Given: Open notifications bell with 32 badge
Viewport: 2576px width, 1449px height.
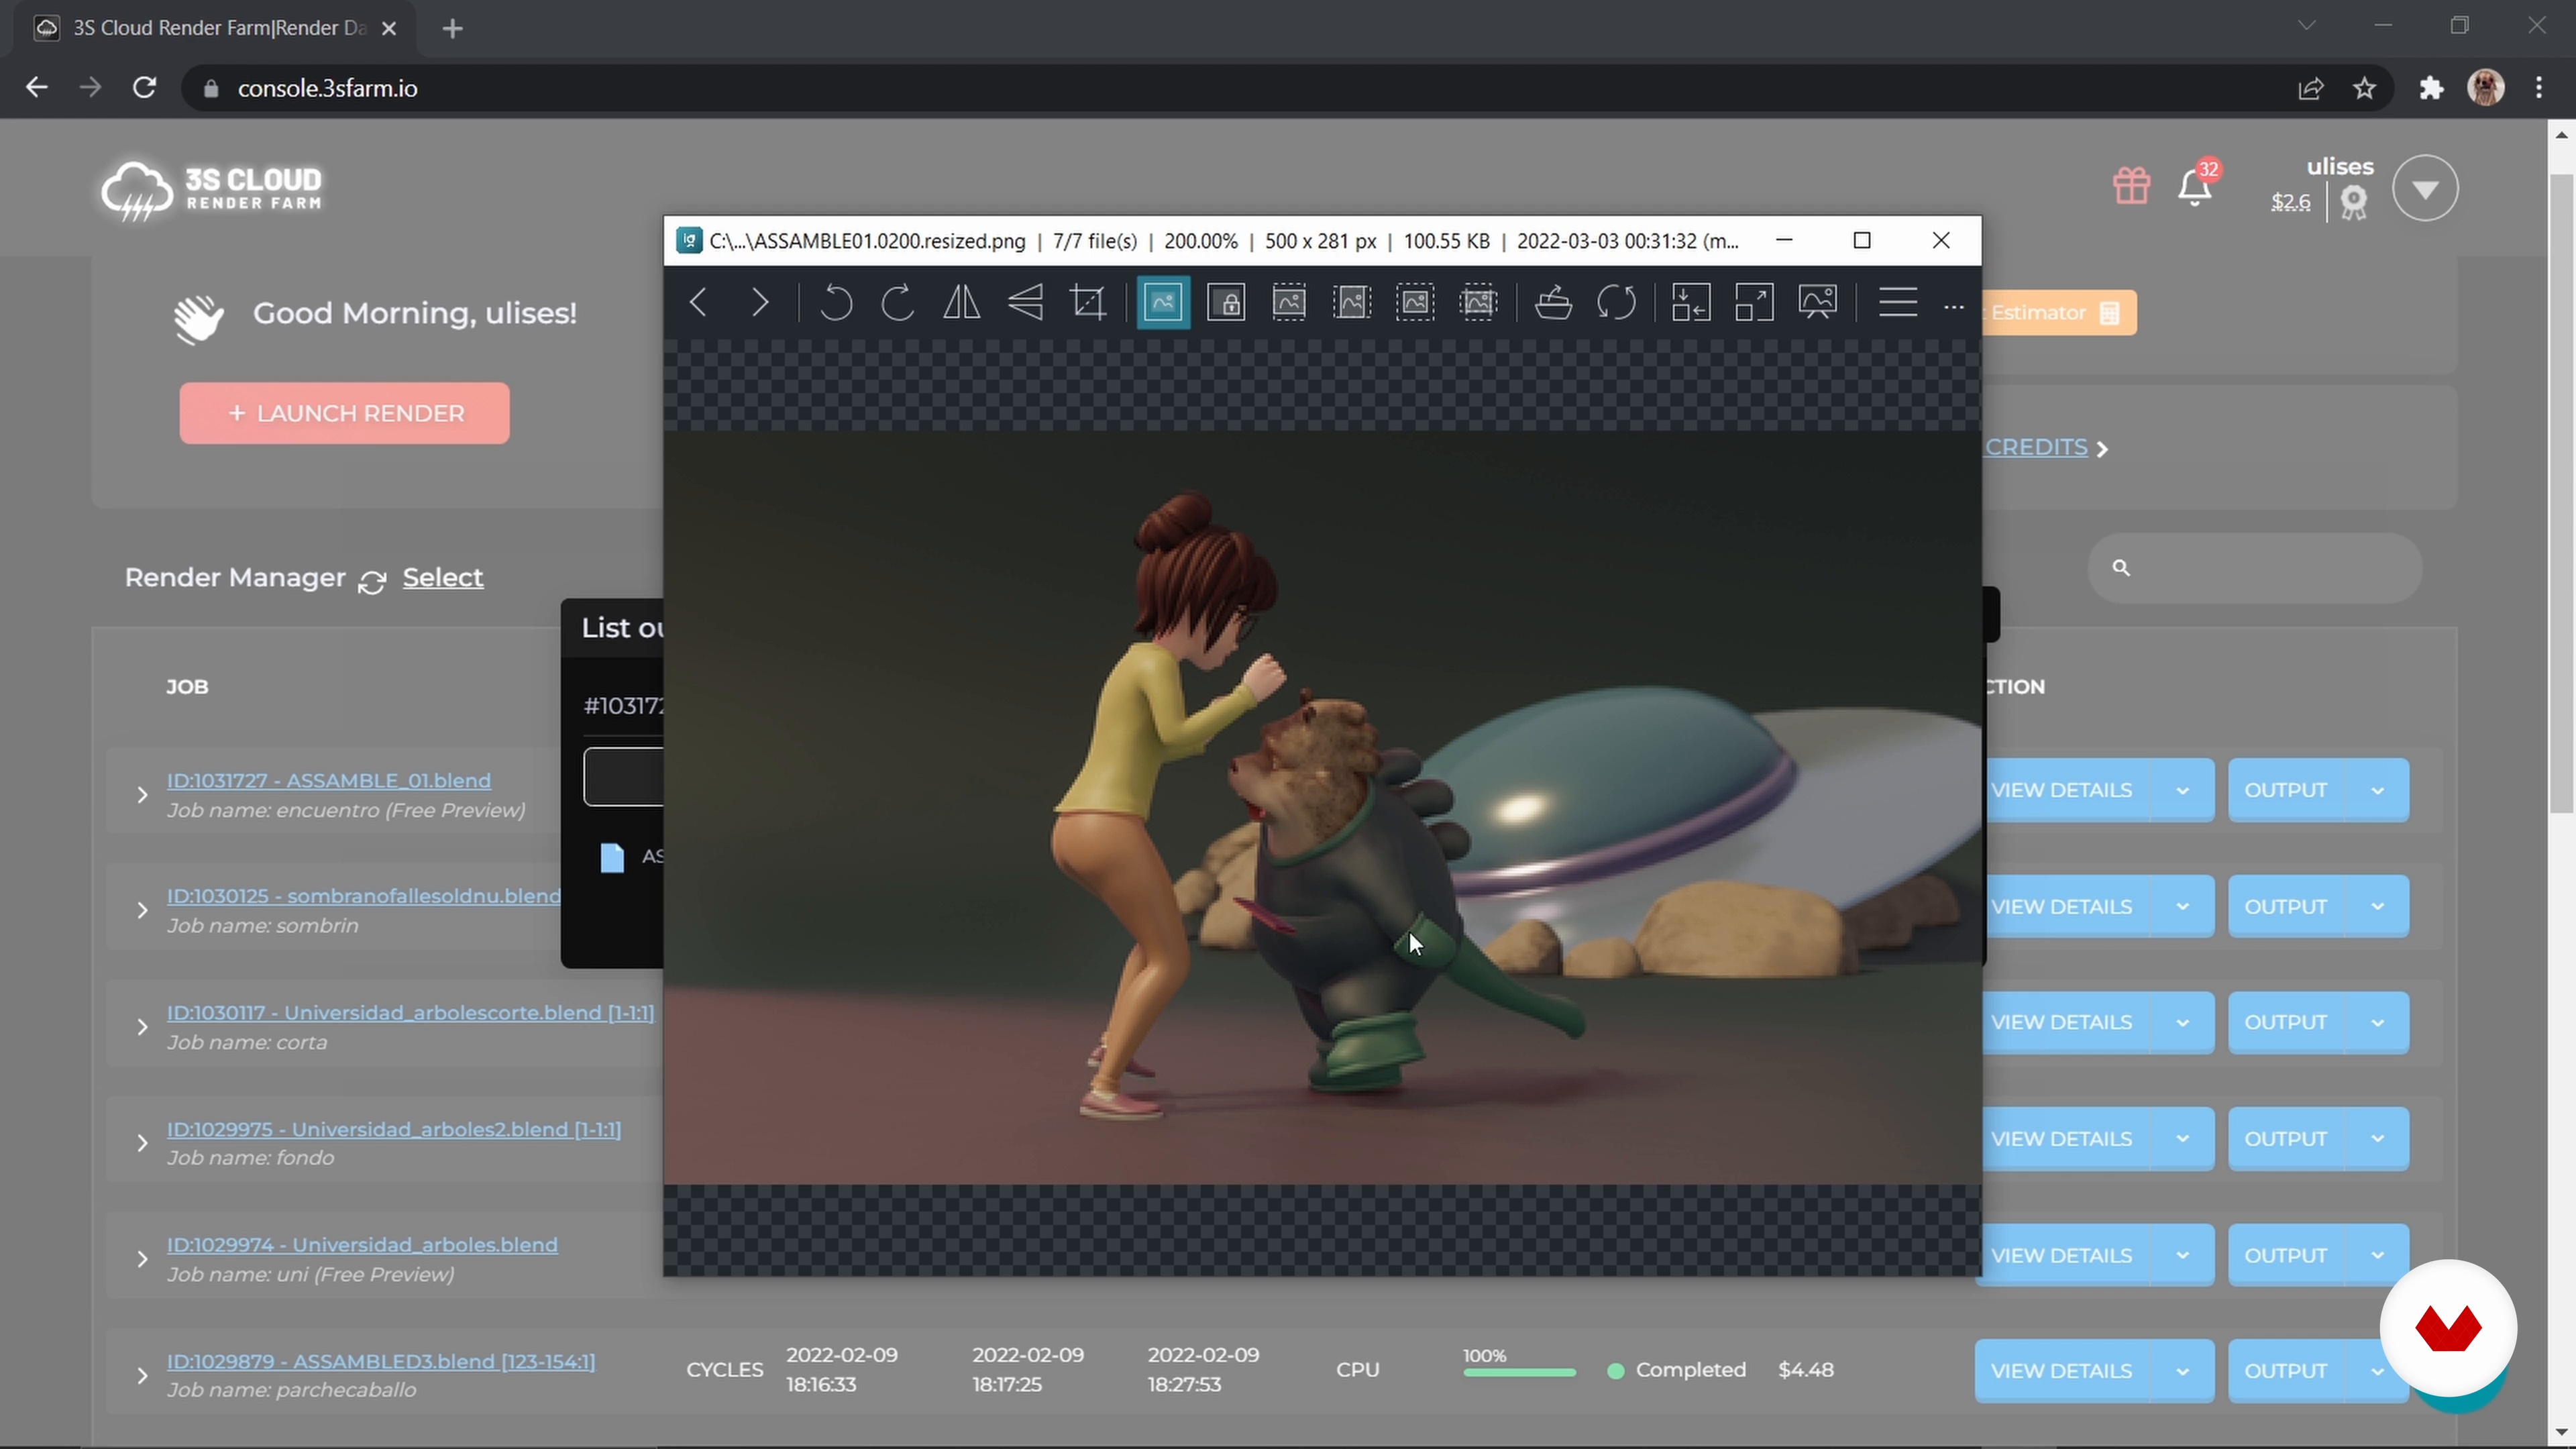Looking at the screenshot, I should tap(2195, 187).
